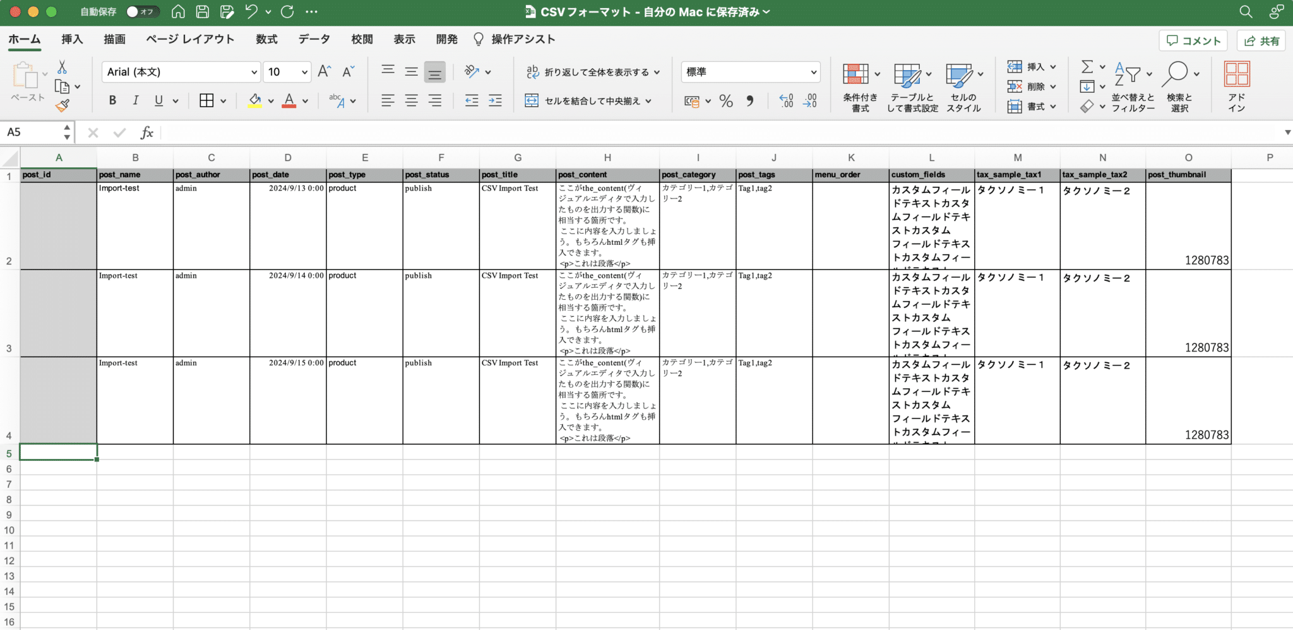Screen dimensions: 1293x630
Task: Apply italic formatting
Action: (136, 100)
